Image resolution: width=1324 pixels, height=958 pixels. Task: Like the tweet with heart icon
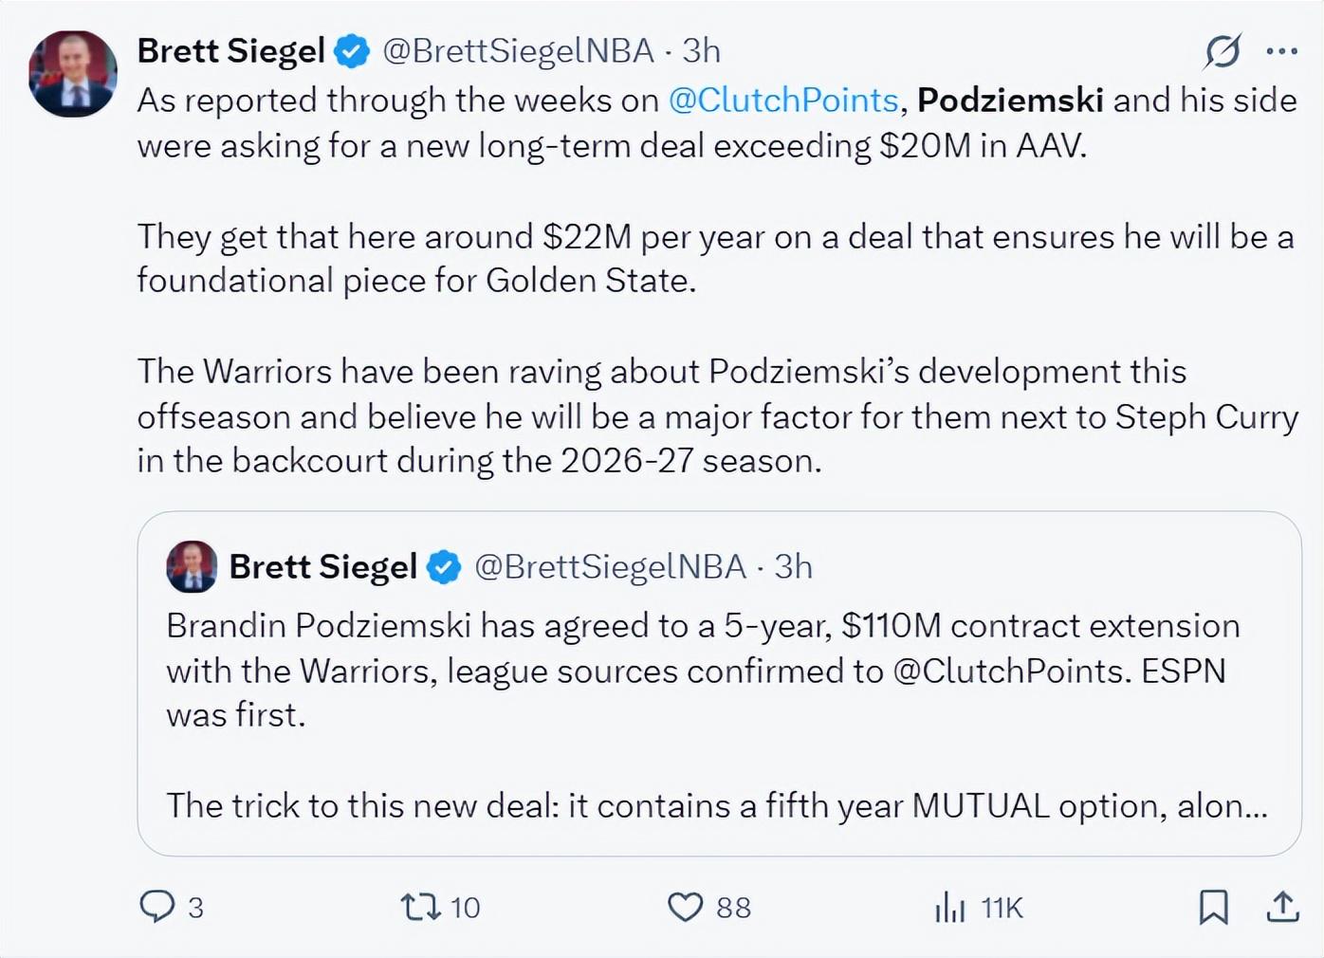pyautogui.click(x=685, y=907)
